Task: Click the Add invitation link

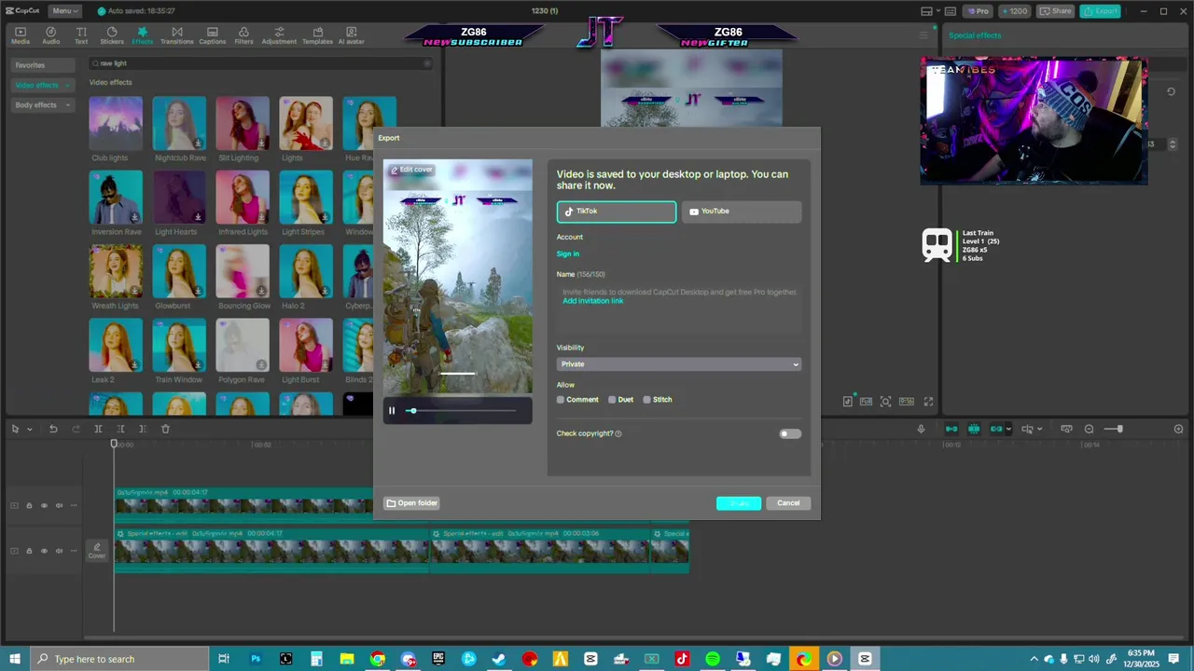Action: click(x=593, y=301)
